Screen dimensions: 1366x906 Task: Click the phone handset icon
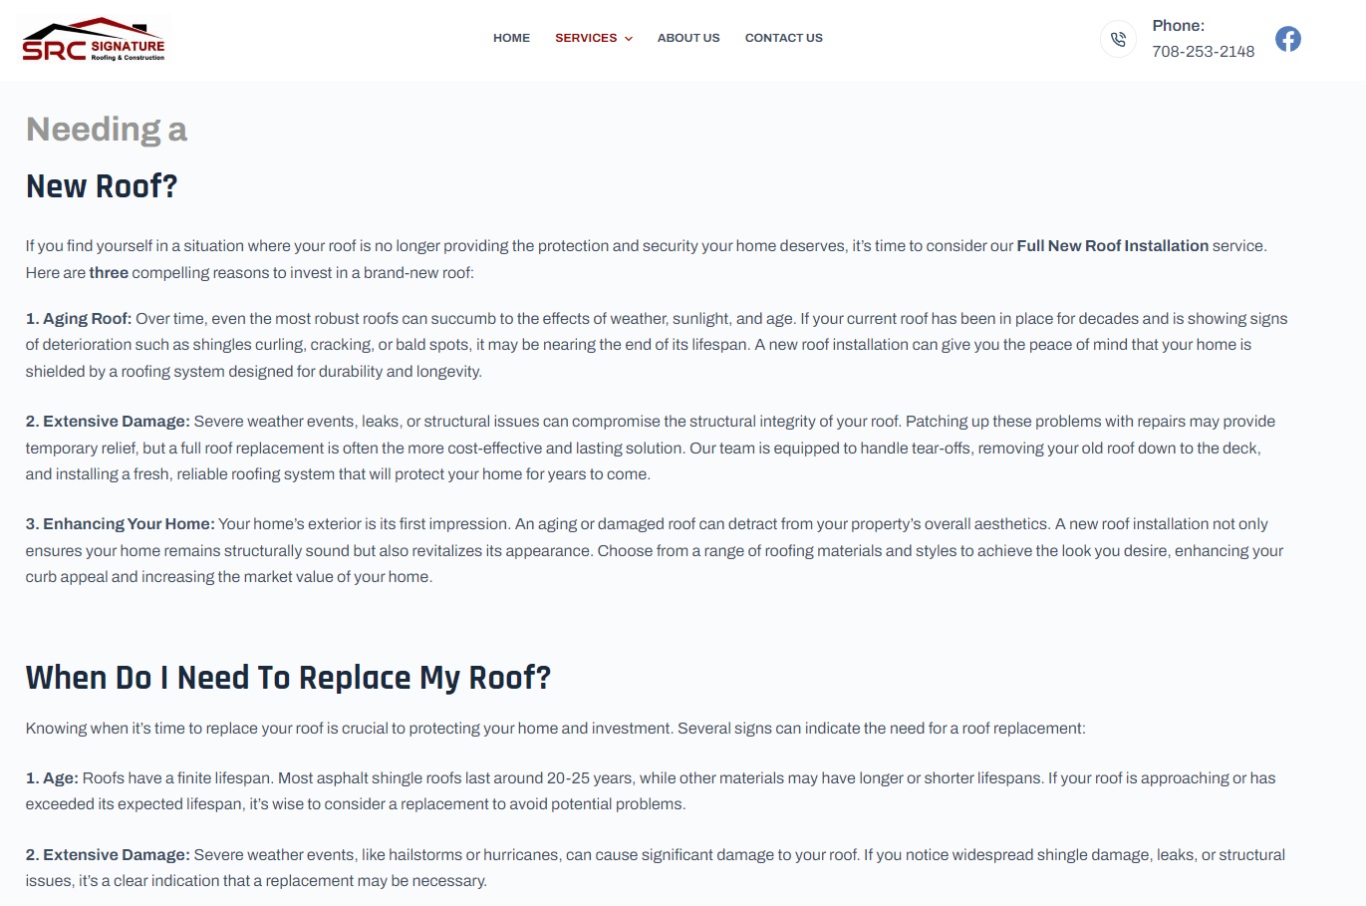click(x=1118, y=39)
